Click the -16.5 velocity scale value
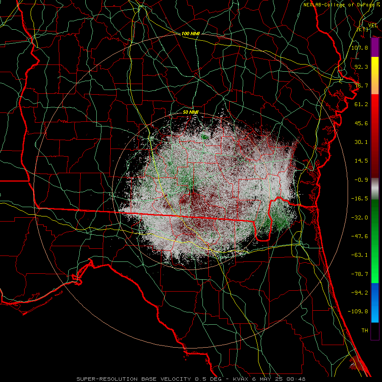Viewport: 382px width, 382px height. (360, 199)
